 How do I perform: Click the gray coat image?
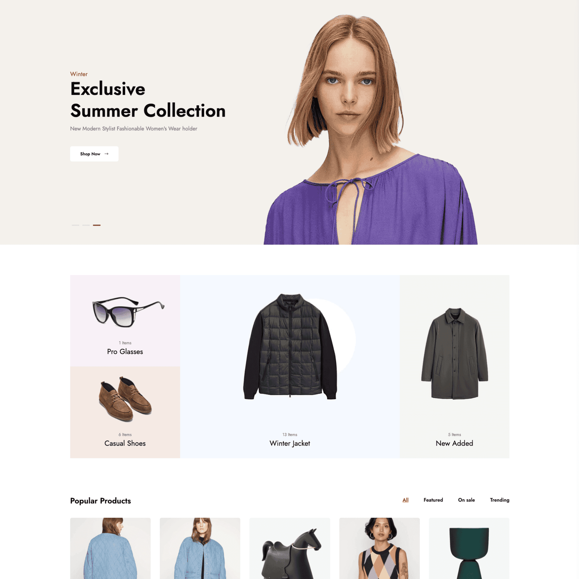[454, 353]
